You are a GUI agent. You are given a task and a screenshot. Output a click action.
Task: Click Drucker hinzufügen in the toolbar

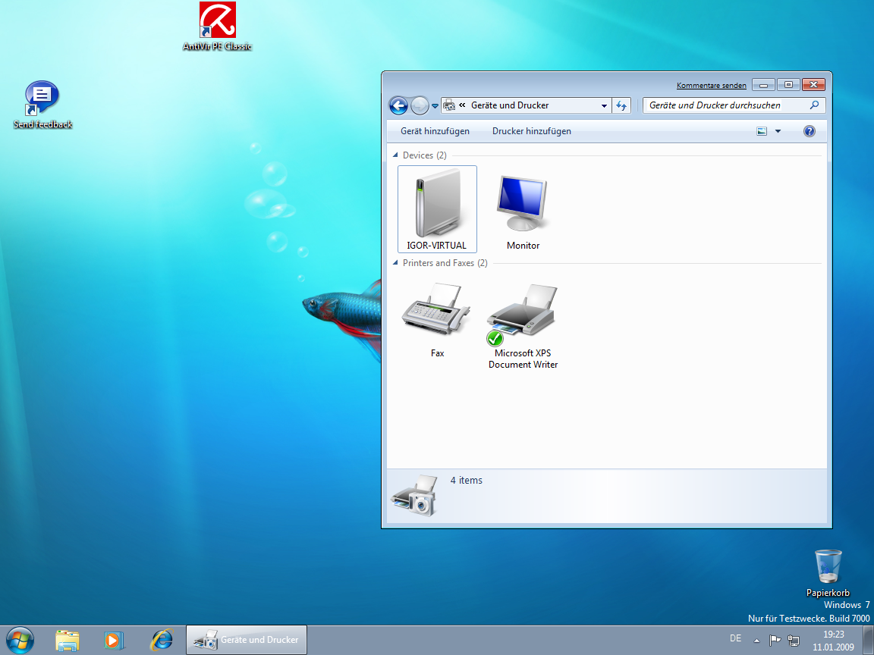(531, 131)
